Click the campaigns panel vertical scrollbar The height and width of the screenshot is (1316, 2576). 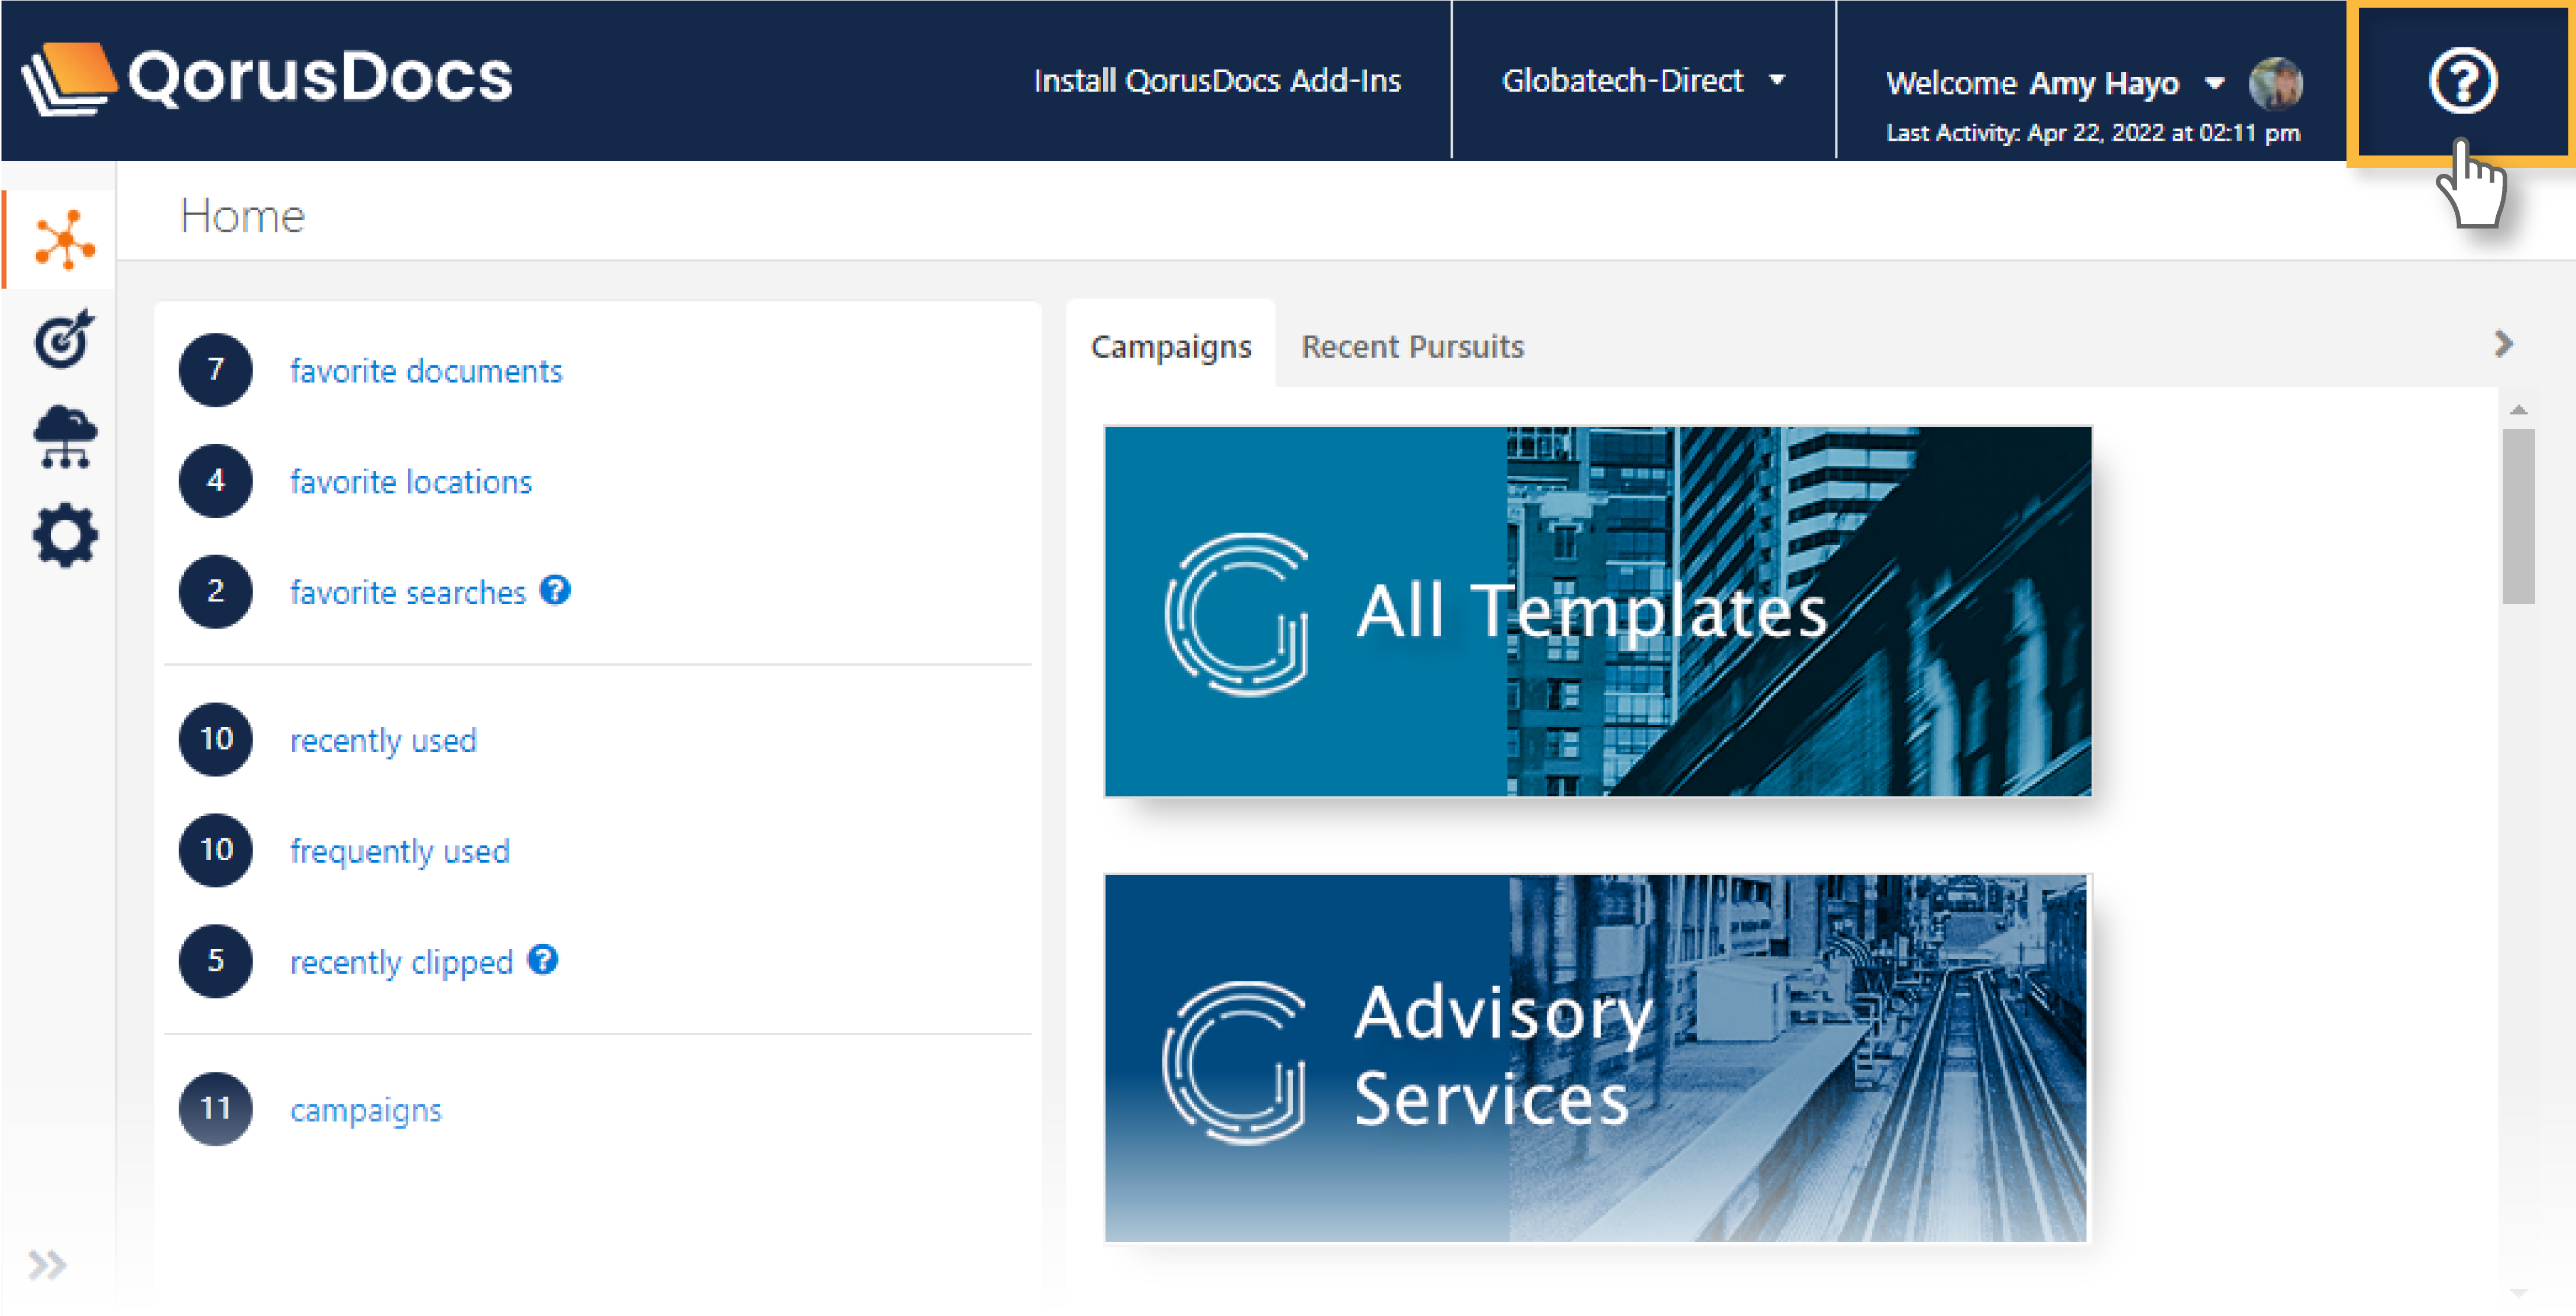point(2518,517)
